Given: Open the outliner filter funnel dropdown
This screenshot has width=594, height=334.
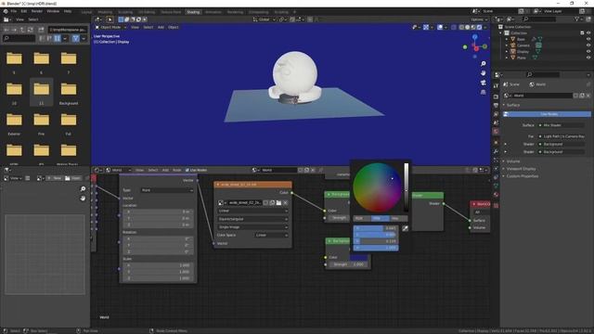Looking at the screenshot, I should 578,19.
